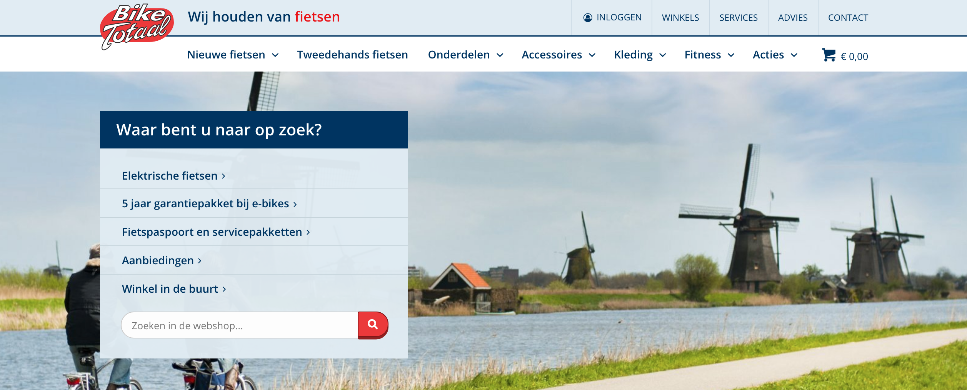Viewport: 967px width, 390px height.
Task: Open SERVICES in top bar
Action: tap(739, 18)
